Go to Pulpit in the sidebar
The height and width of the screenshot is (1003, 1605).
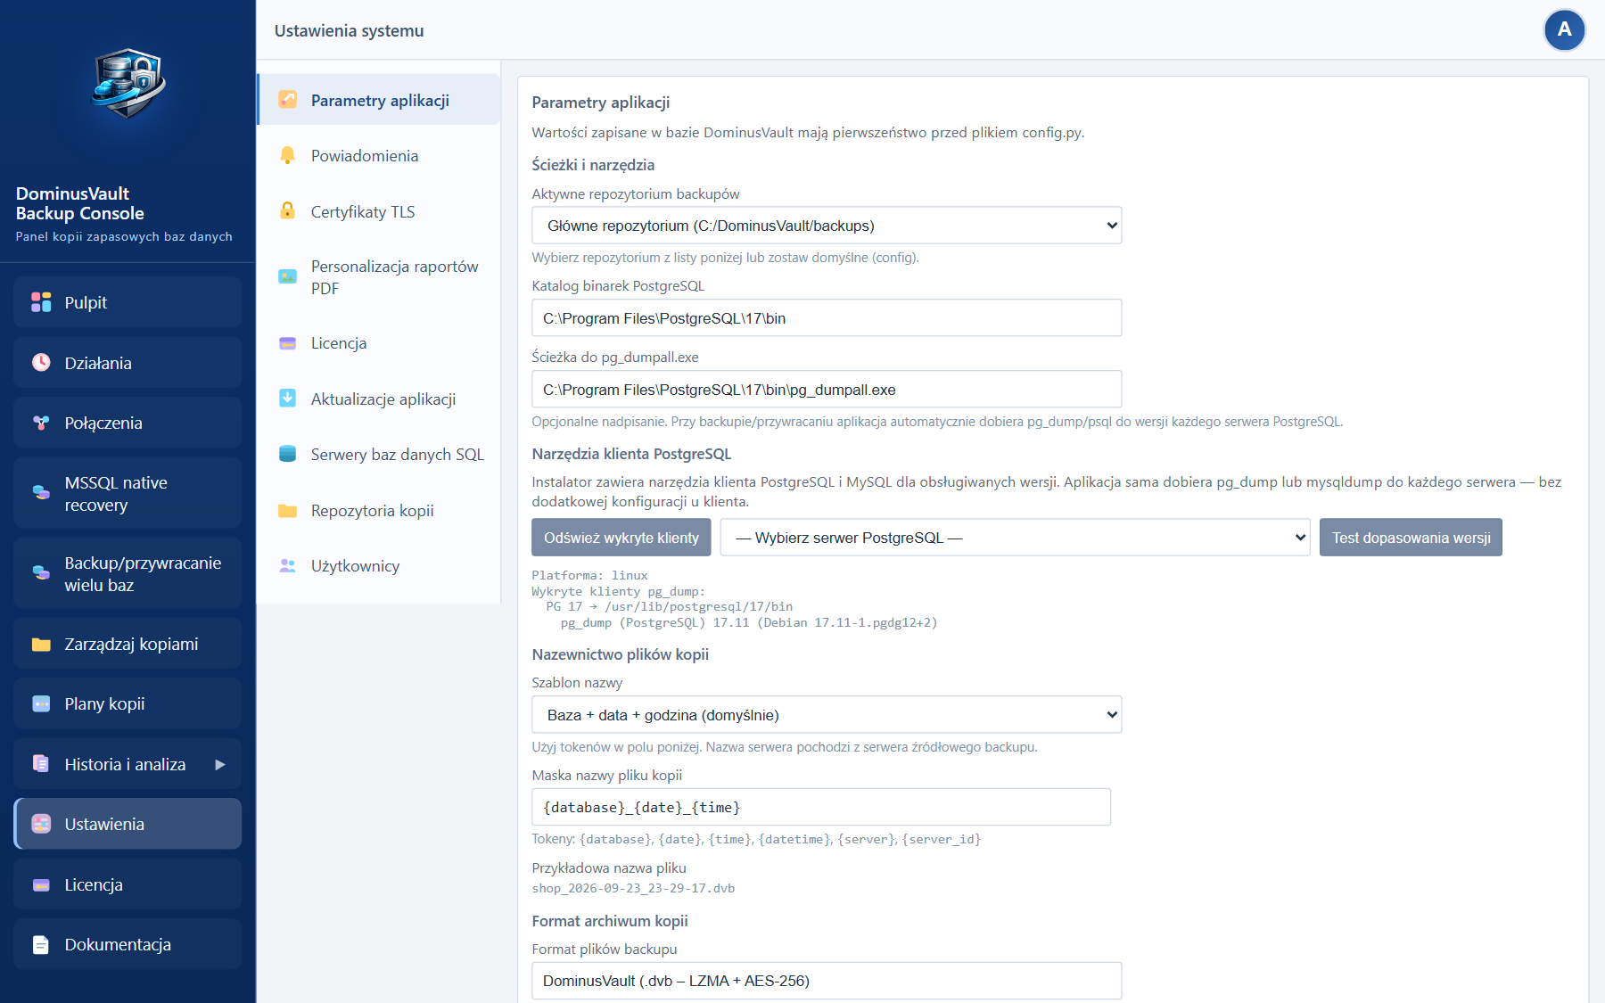(128, 302)
